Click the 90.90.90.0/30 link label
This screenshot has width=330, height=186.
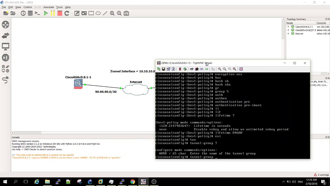click(106, 92)
